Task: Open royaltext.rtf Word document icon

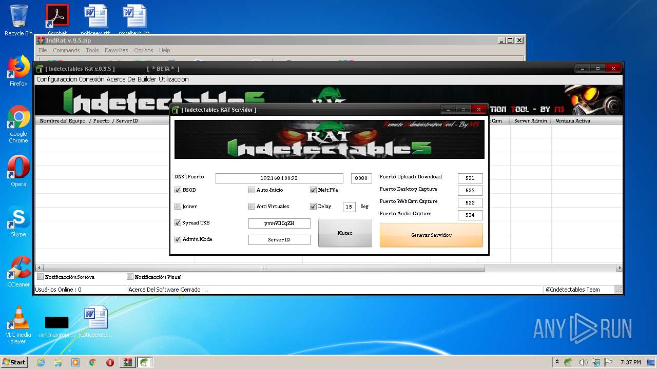Action: point(134,19)
